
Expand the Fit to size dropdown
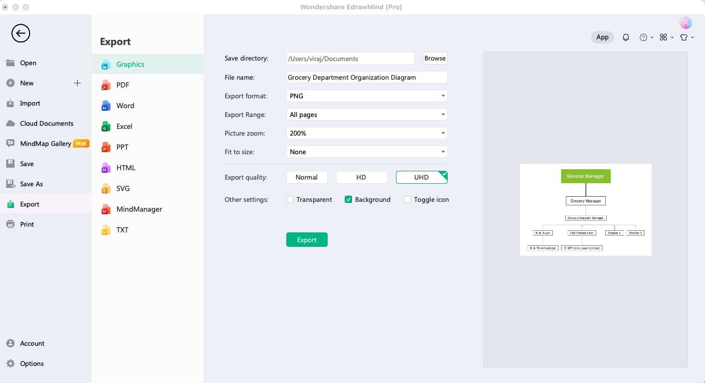[x=366, y=152]
